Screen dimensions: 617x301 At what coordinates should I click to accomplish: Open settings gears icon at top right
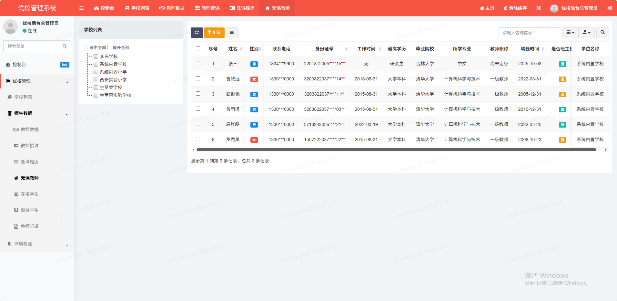pos(610,8)
